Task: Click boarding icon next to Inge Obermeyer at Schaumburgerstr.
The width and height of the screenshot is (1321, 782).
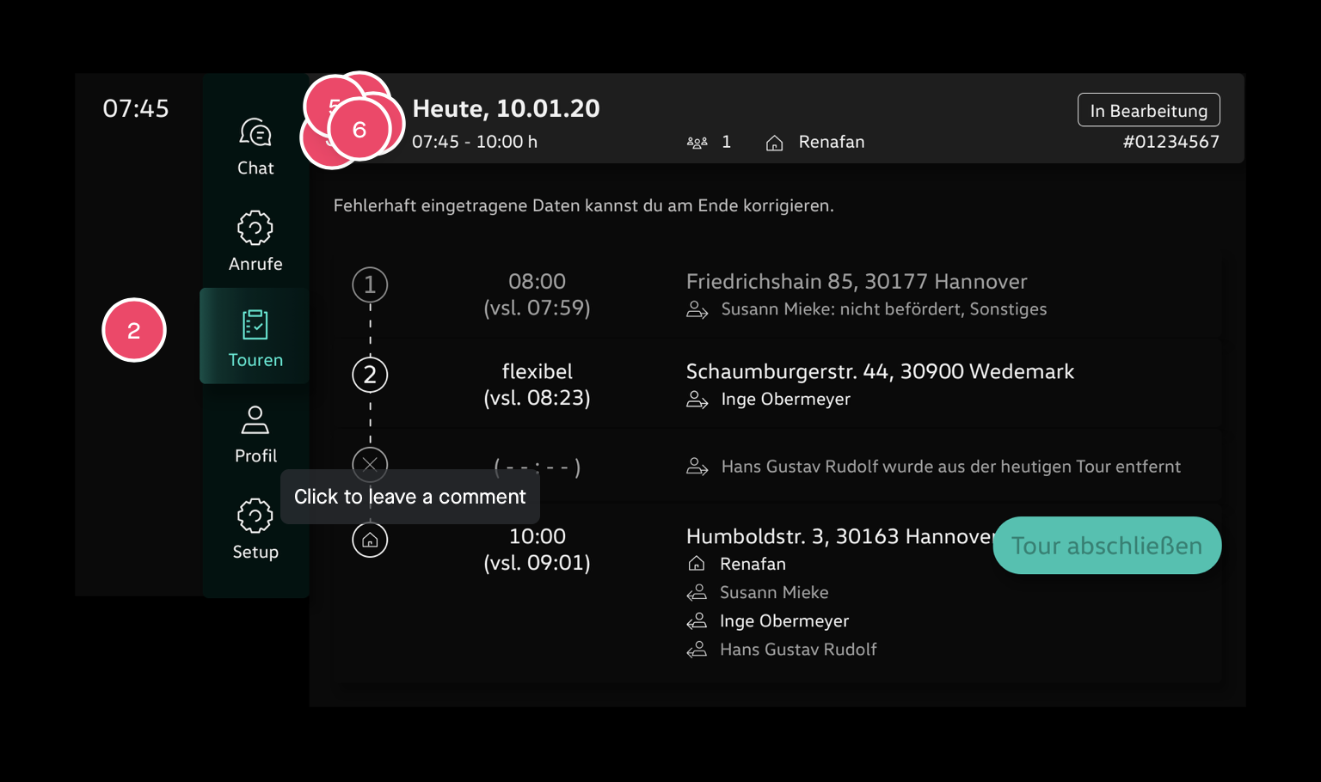Action: tap(697, 400)
